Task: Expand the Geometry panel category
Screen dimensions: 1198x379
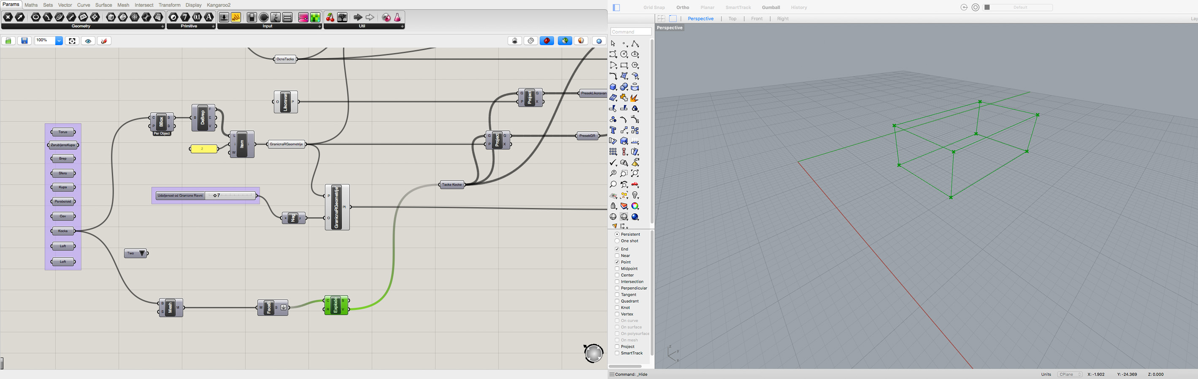Action: coord(162,27)
